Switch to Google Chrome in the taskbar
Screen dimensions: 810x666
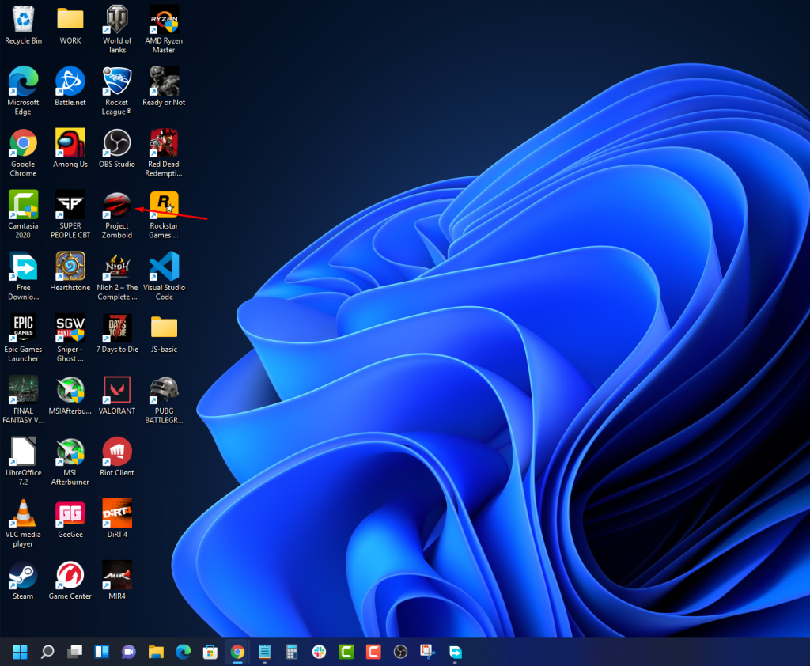coord(237,652)
